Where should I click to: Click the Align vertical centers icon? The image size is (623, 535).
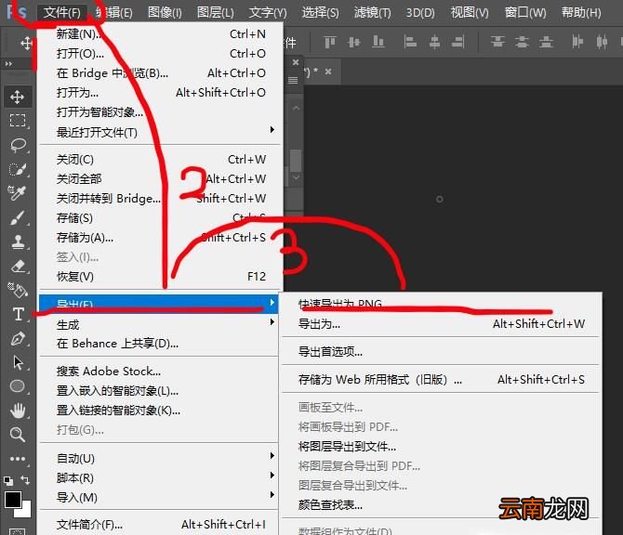click(353, 42)
